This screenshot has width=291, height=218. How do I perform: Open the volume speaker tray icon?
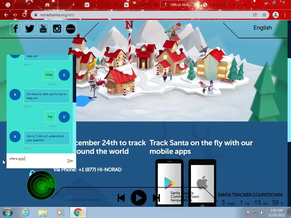(262, 213)
